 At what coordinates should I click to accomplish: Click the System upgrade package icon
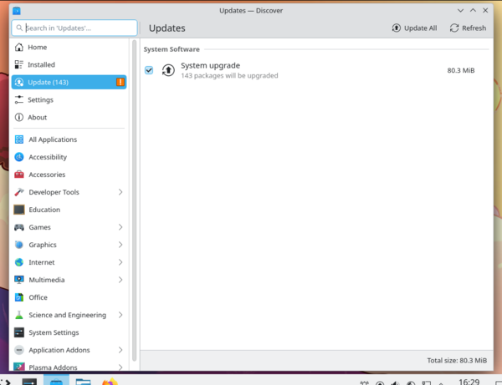pos(168,70)
